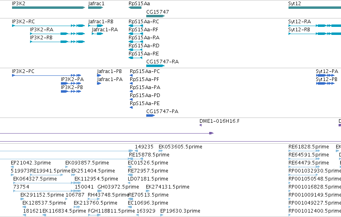Select the RE19941.5prime EST label
Image resolution: width=341 pixels, height=217 pixels.
(x=50, y=171)
